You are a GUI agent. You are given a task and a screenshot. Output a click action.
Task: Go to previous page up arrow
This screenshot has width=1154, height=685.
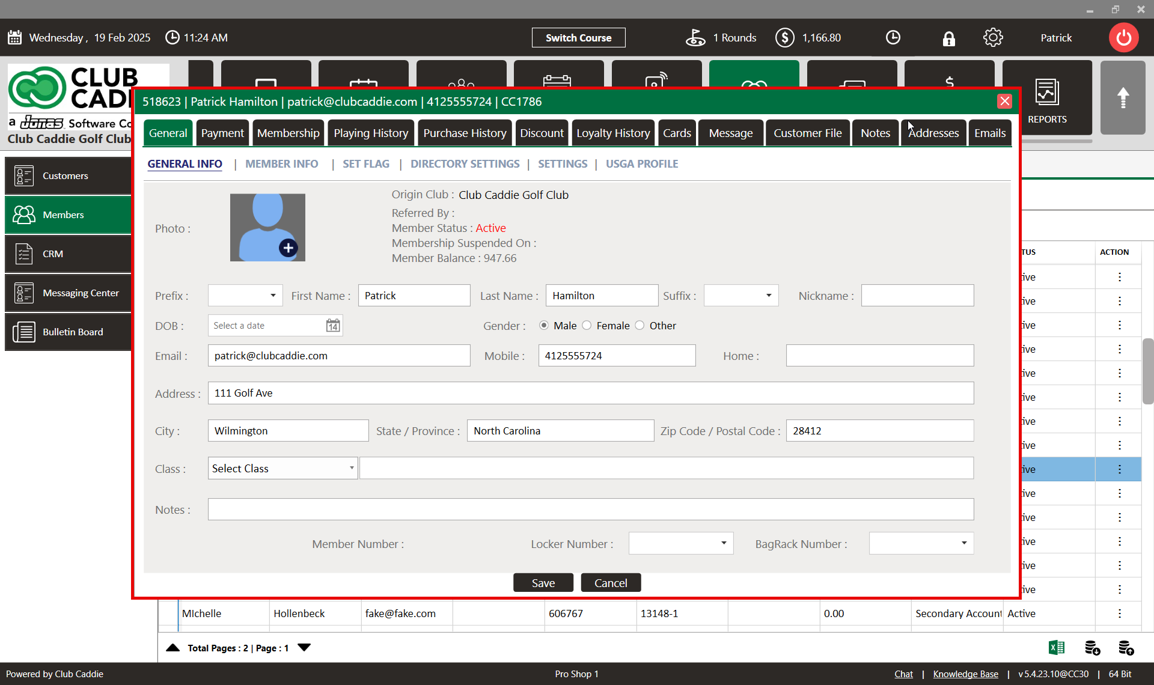[172, 647]
